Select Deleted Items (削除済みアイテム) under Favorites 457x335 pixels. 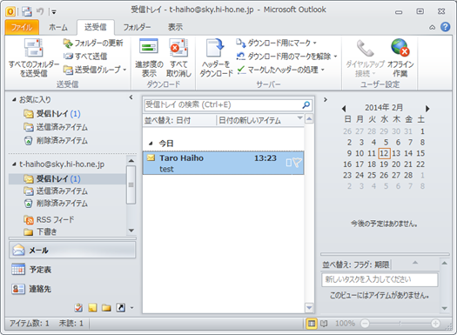(56, 140)
